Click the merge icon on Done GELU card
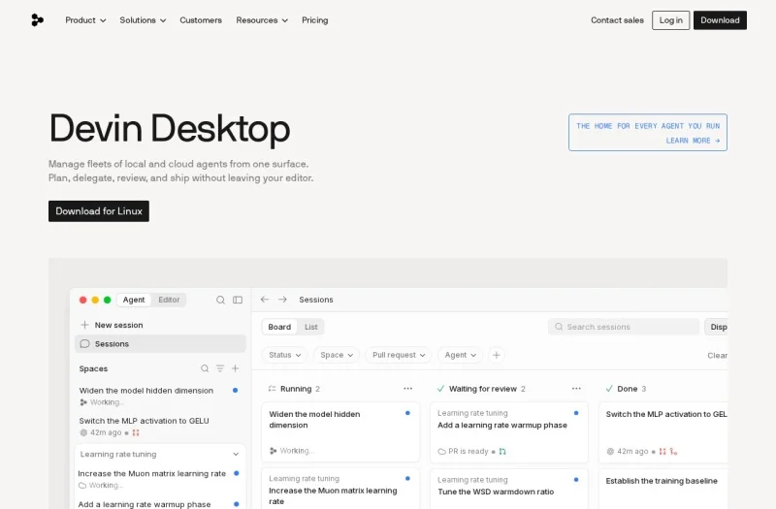The image size is (776, 509). coord(673,451)
